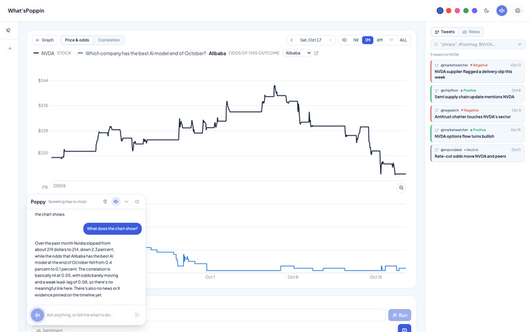
Task: Click the Oct 15 x-axis label
Action: (376, 277)
